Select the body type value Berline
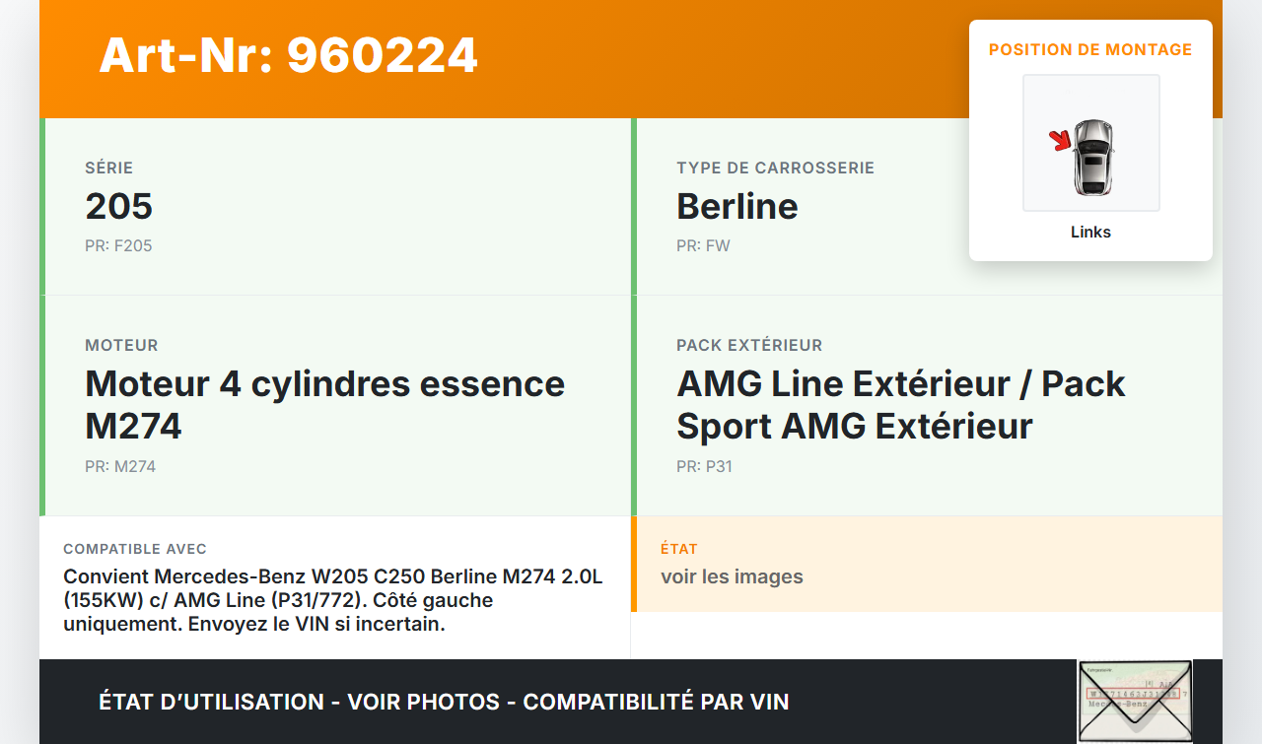Viewport: 1262px width, 744px height. point(737,206)
